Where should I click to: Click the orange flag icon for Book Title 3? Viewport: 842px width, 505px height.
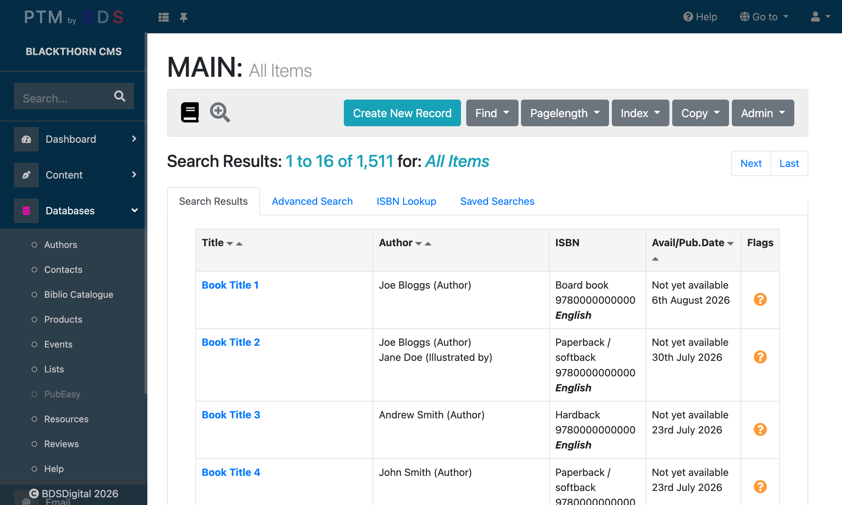click(x=760, y=429)
